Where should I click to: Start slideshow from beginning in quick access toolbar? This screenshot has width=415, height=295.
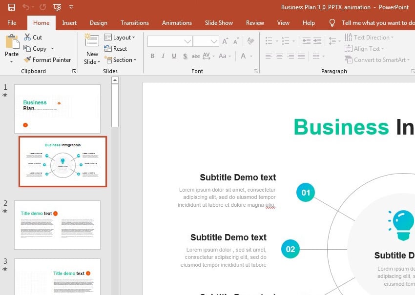(57, 7)
